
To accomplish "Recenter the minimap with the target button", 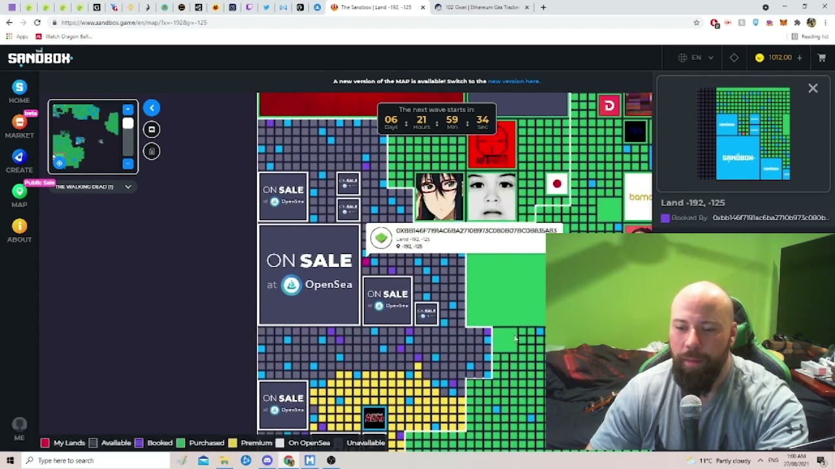I will (59, 163).
